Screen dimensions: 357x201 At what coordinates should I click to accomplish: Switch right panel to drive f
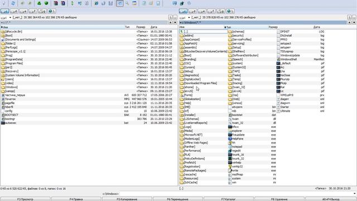tap(211, 11)
